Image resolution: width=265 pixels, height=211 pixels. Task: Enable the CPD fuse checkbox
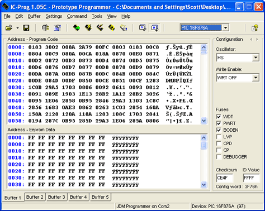coord(219,143)
